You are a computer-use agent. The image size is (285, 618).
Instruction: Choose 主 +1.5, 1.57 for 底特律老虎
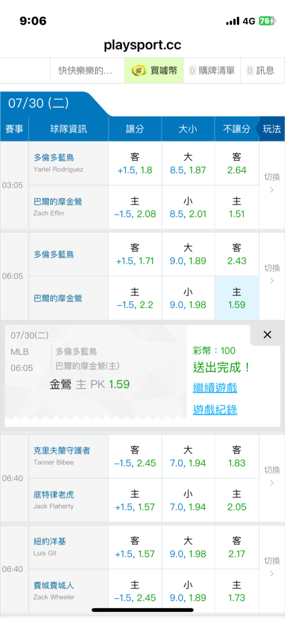(135, 500)
